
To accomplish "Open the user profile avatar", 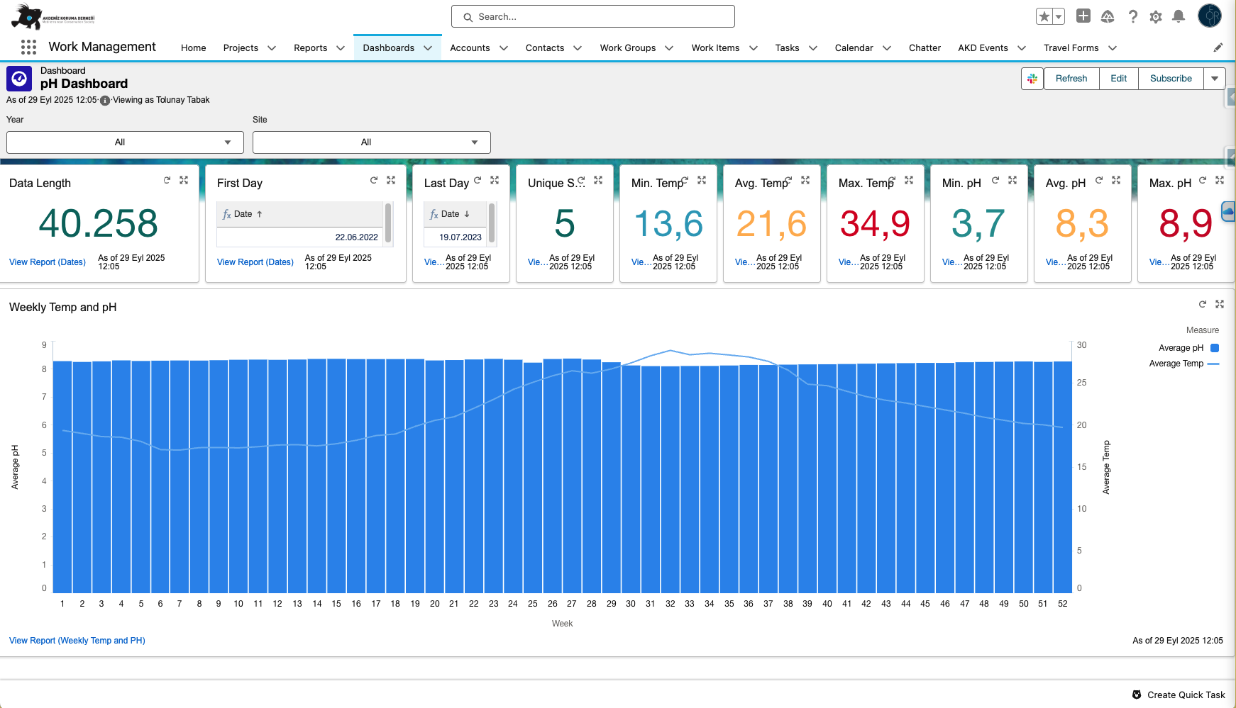I will pos(1210,16).
